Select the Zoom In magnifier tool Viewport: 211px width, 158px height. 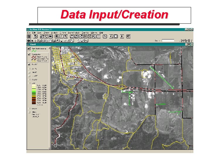[43, 41]
